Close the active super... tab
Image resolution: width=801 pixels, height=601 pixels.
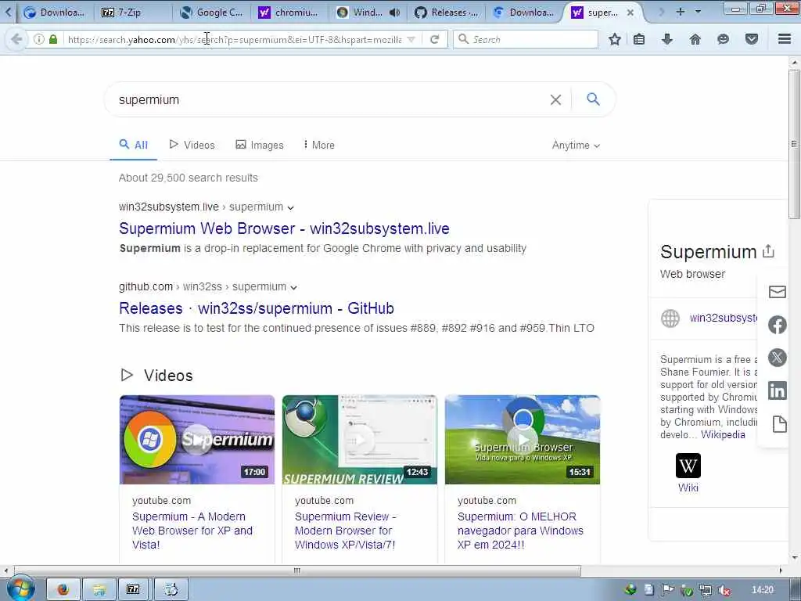(630, 13)
